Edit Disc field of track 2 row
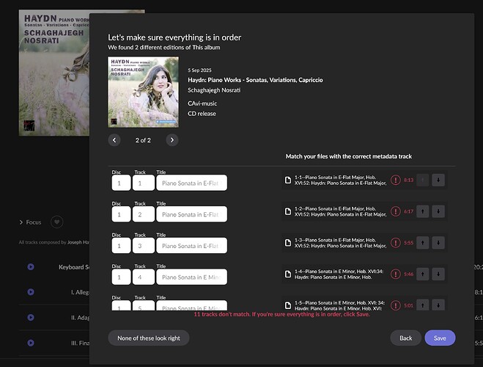Image resolution: width=483 pixels, height=367 pixels. (121, 214)
